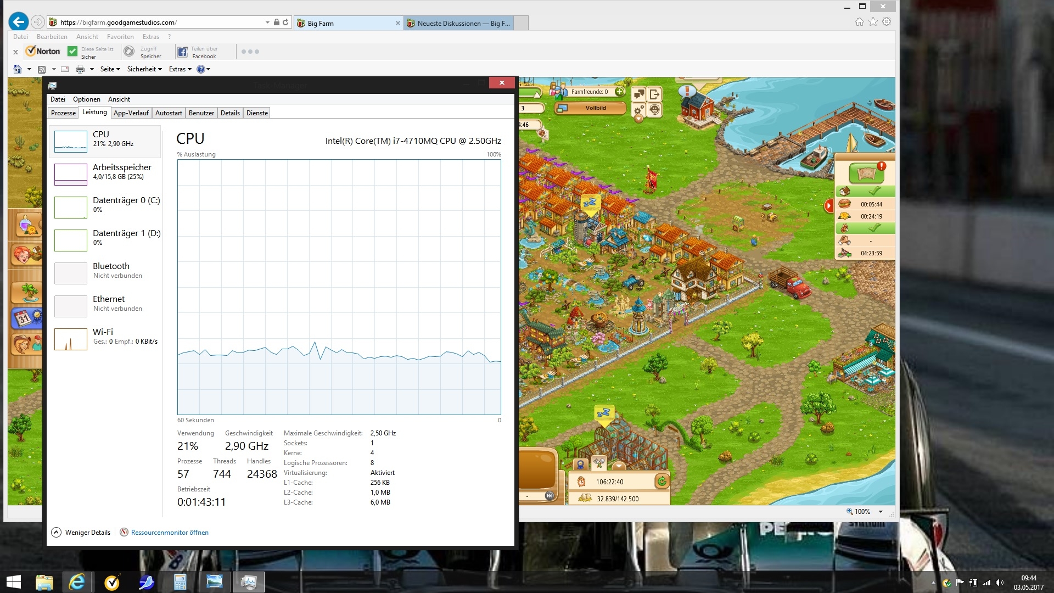Click the print icon in IE toolbar
The width and height of the screenshot is (1054, 593).
pos(80,69)
